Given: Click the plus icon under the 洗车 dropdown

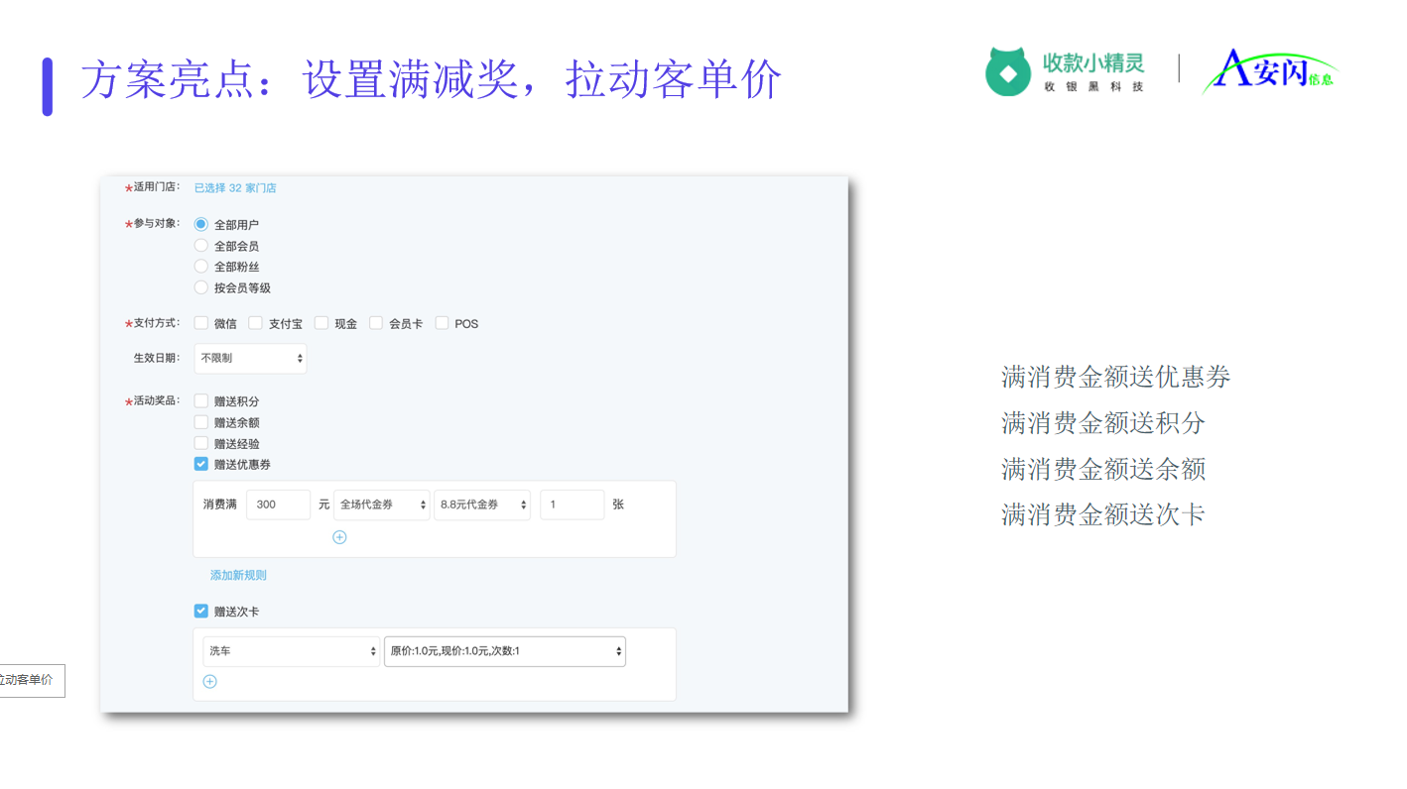Looking at the screenshot, I should [x=209, y=681].
